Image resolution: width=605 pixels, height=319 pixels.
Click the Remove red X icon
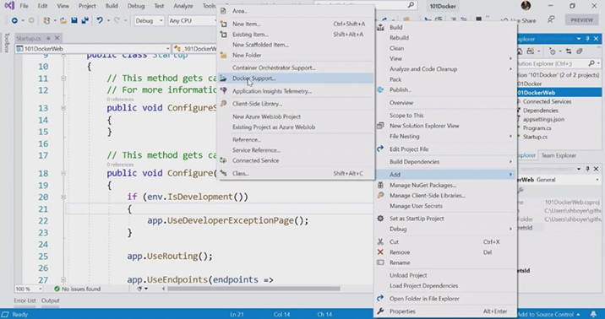(x=380, y=252)
